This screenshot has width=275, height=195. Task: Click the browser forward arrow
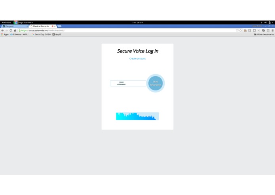(x=7, y=30)
